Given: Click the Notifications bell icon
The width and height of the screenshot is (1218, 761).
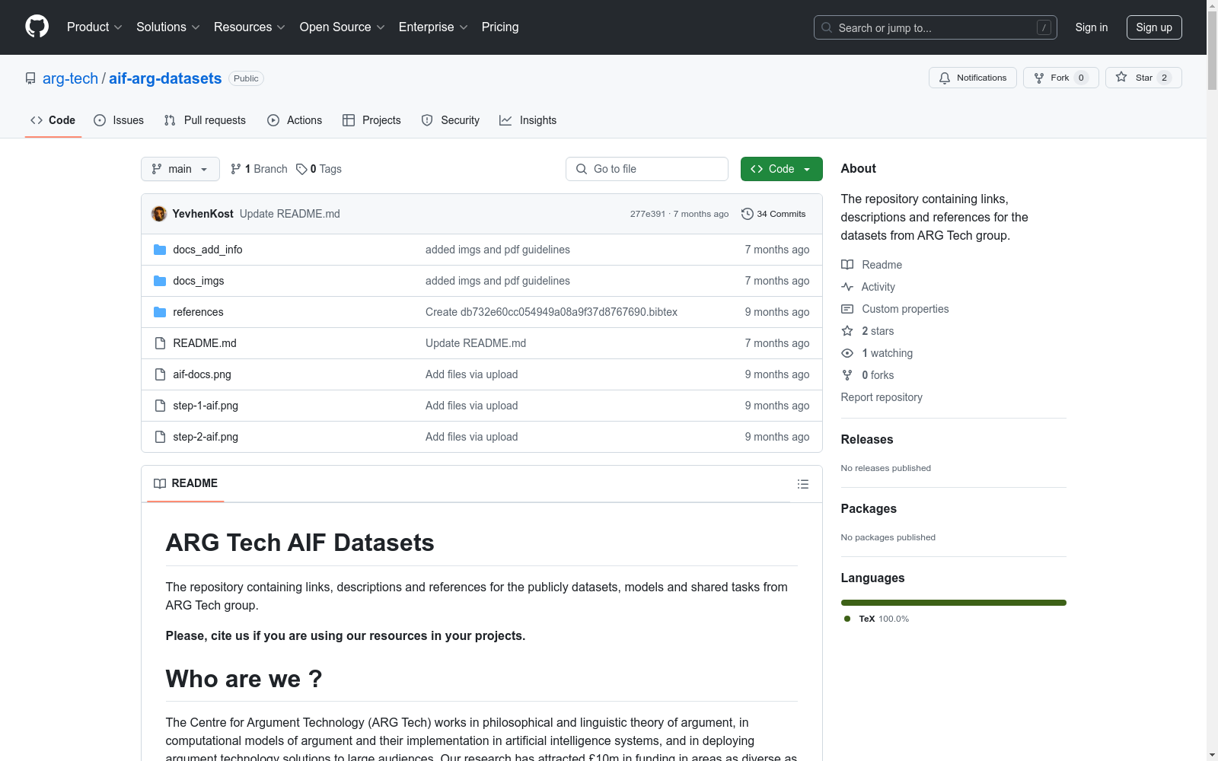Looking at the screenshot, I should pos(945,78).
